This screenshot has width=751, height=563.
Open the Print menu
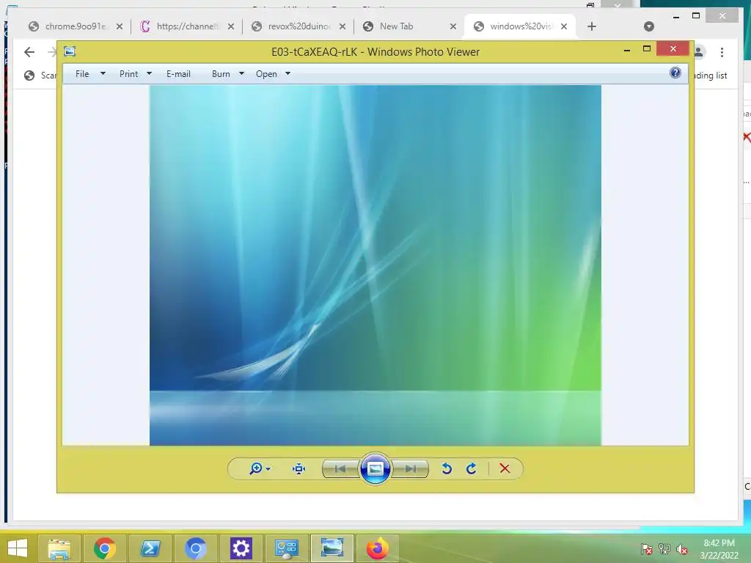[128, 74]
